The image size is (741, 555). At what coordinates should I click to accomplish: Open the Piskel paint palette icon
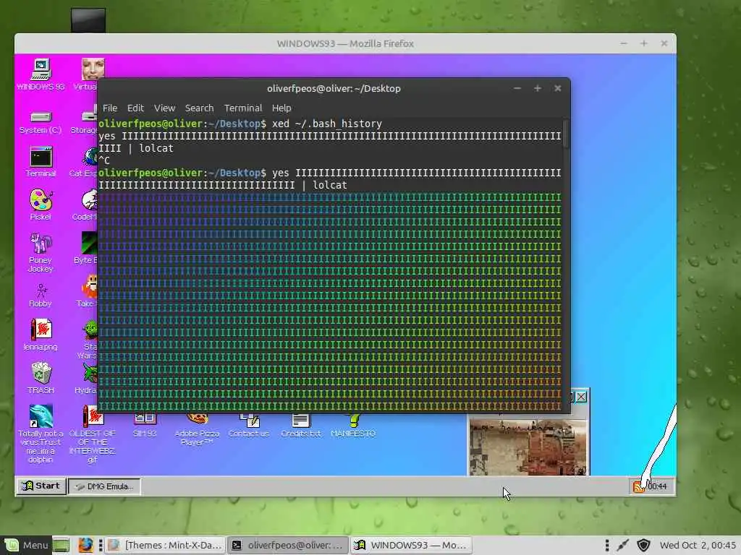pos(41,205)
